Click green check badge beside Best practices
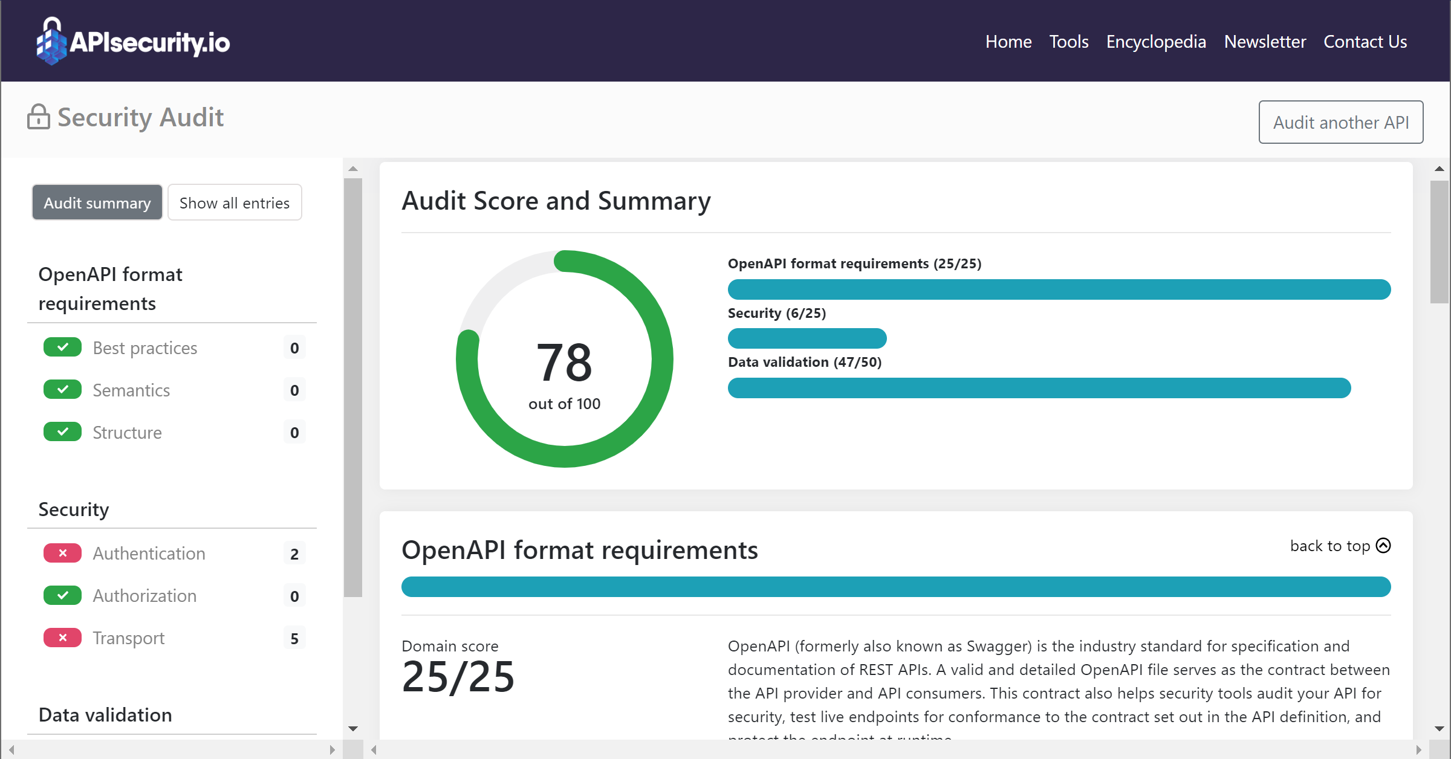Image resolution: width=1451 pixels, height=759 pixels. click(62, 347)
